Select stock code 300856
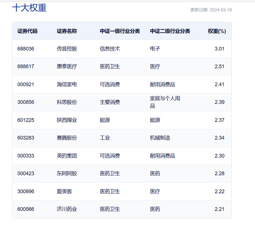The height and width of the screenshot is (226, 255). 26,102
